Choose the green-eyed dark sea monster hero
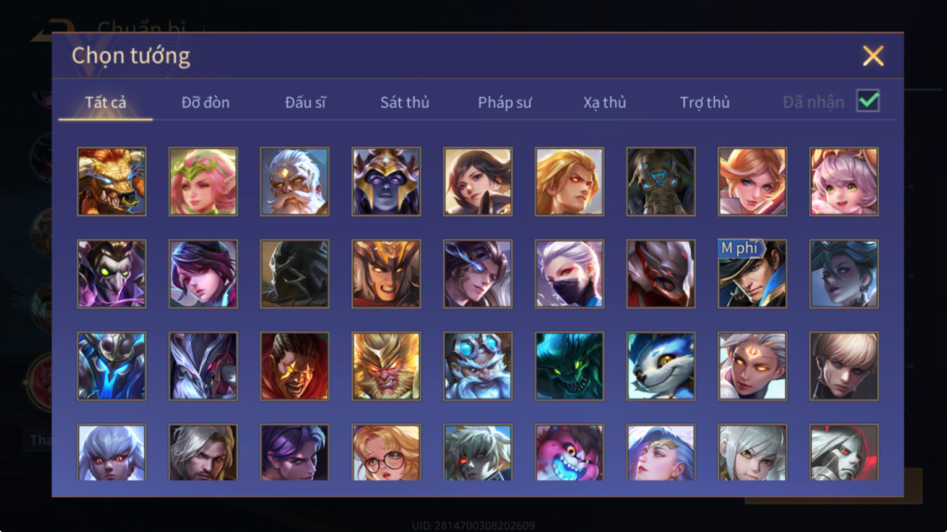947x532 pixels. pyautogui.click(x=569, y=366)
